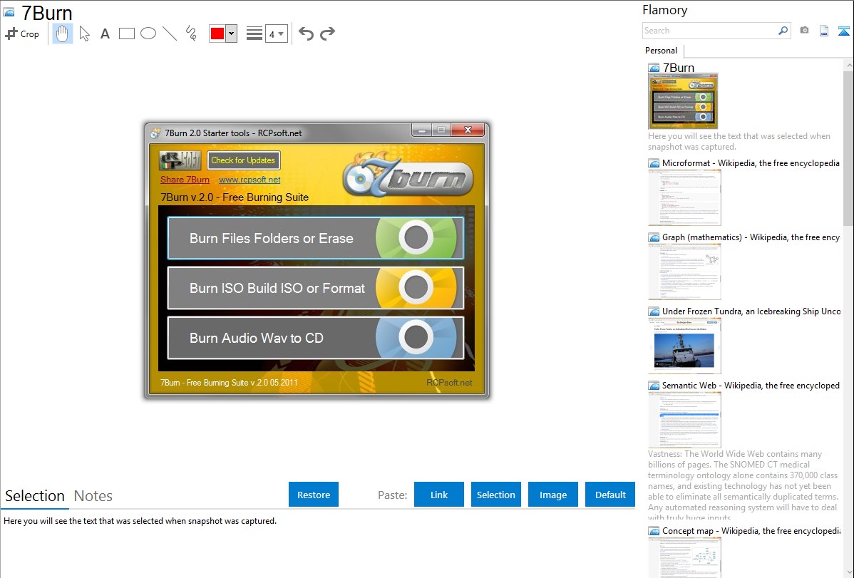Click Burn ISO Build ISO or Format
Viewport: 854px width, 578px height.
pyautogui.click(x=315, y=288)
